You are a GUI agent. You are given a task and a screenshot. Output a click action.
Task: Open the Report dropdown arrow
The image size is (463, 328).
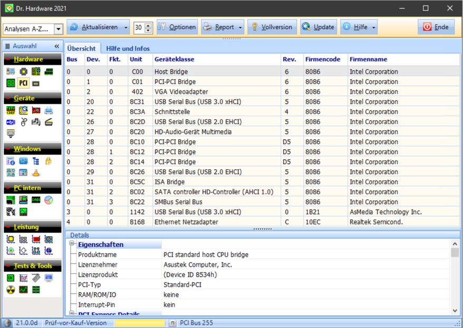[x=241, y=27]
